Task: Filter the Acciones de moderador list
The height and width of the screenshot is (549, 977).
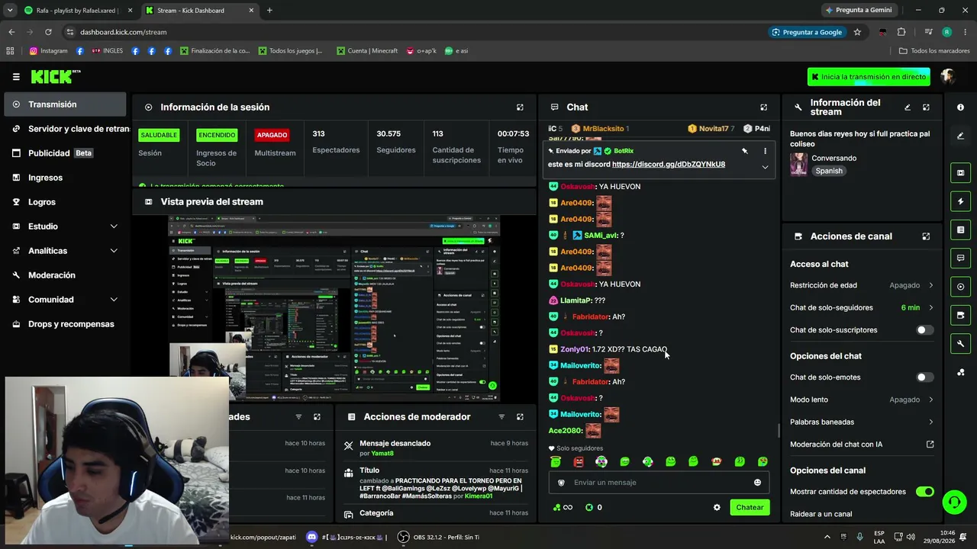Action: [501, 417]
